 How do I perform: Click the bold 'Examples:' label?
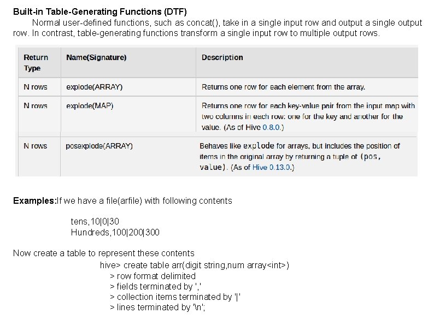click(x=34, y=200)
